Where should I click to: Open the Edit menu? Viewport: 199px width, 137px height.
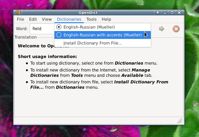point(33,19)
